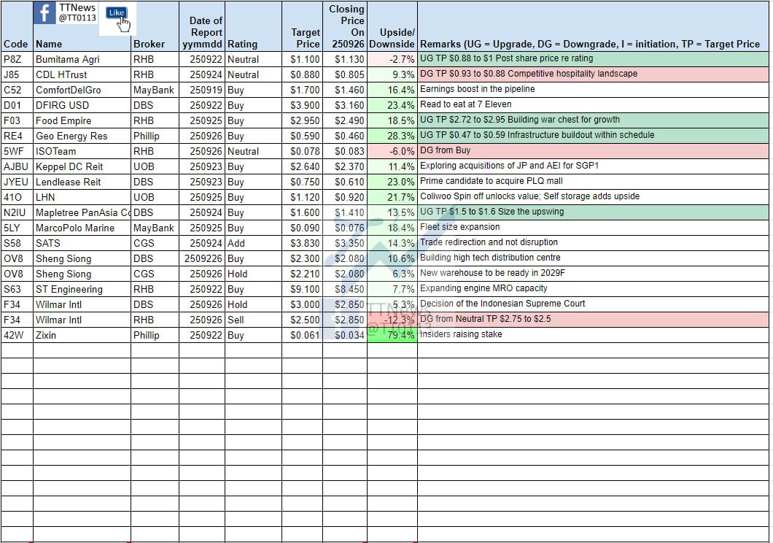Select the Closing Price On 250926 header

345,26
